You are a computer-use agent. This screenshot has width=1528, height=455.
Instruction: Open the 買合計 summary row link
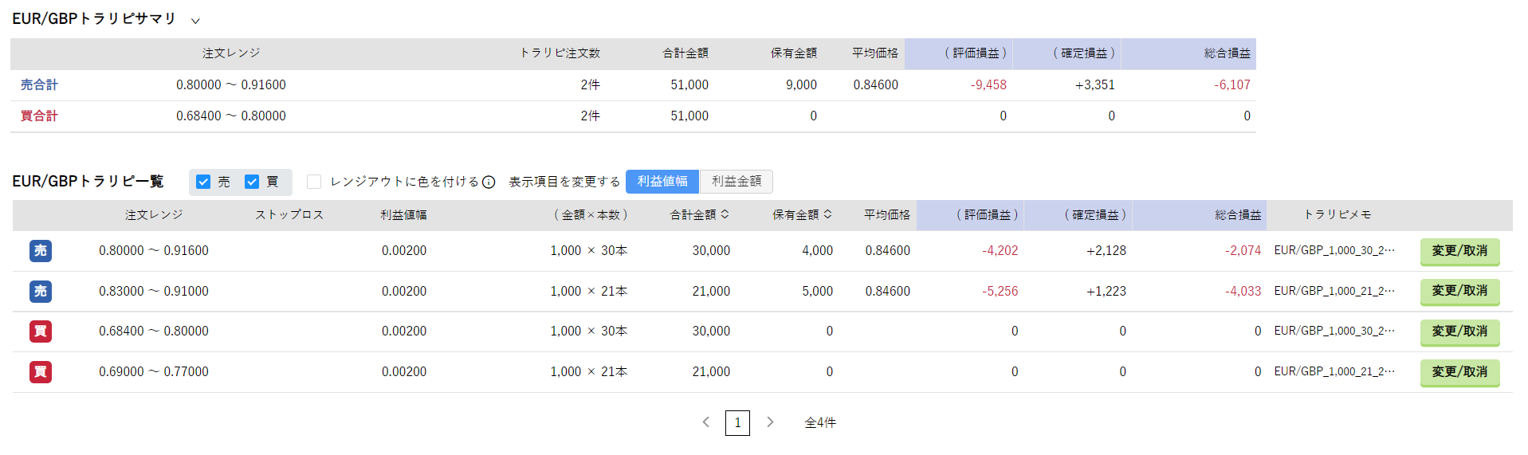coord(39,116)
